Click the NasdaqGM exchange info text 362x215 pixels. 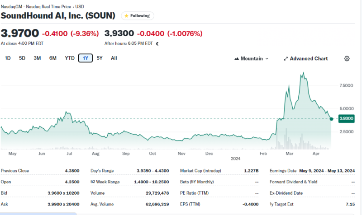click(x=42, y=7)
